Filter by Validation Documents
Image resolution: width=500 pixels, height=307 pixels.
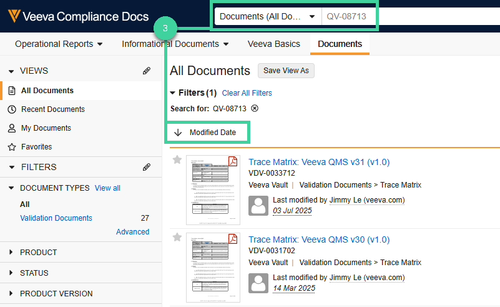pyautogui.click(x=56, y=218)
